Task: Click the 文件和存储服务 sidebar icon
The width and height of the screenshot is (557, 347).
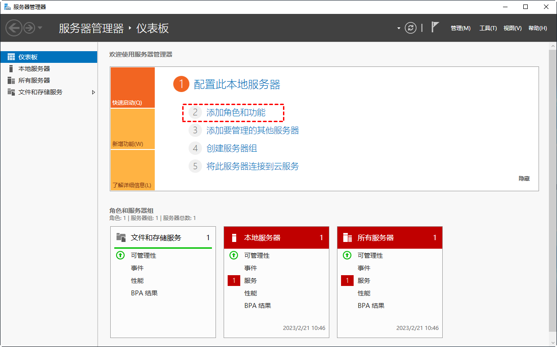Action: (11, 92)
